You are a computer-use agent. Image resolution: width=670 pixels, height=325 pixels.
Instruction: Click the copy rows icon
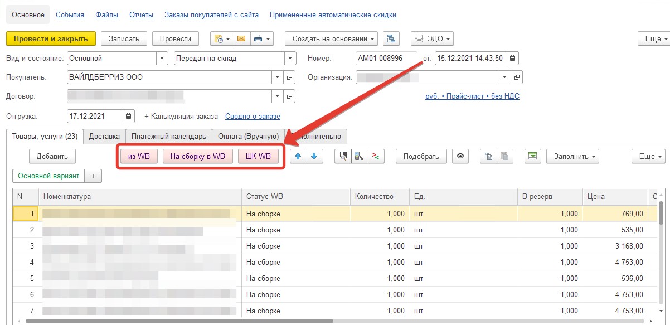(x=488, y=156)
